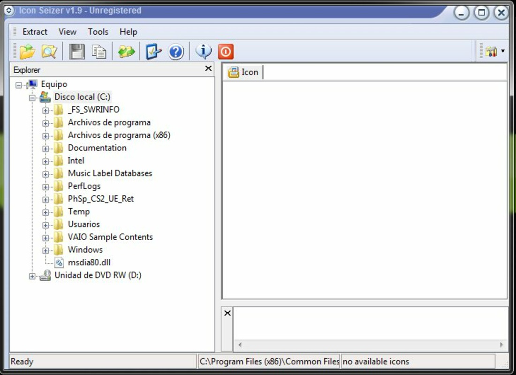Click the red power exit icon
Image resolution: width=516 pixels, height=375 pixels.
[x=226, y=52]
